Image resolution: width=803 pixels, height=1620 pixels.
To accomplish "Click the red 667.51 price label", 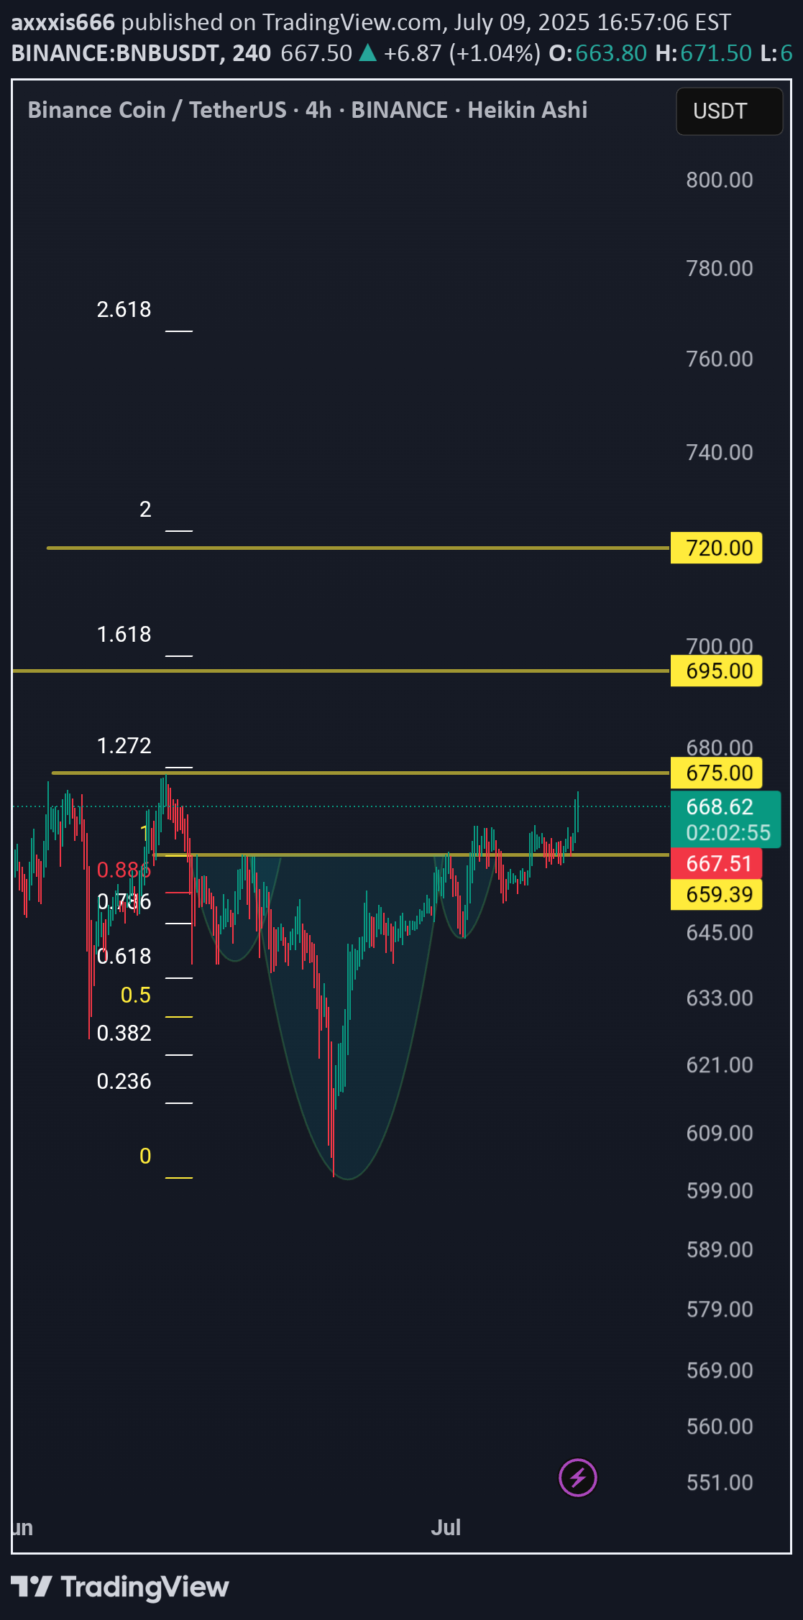I will [716, 863].
